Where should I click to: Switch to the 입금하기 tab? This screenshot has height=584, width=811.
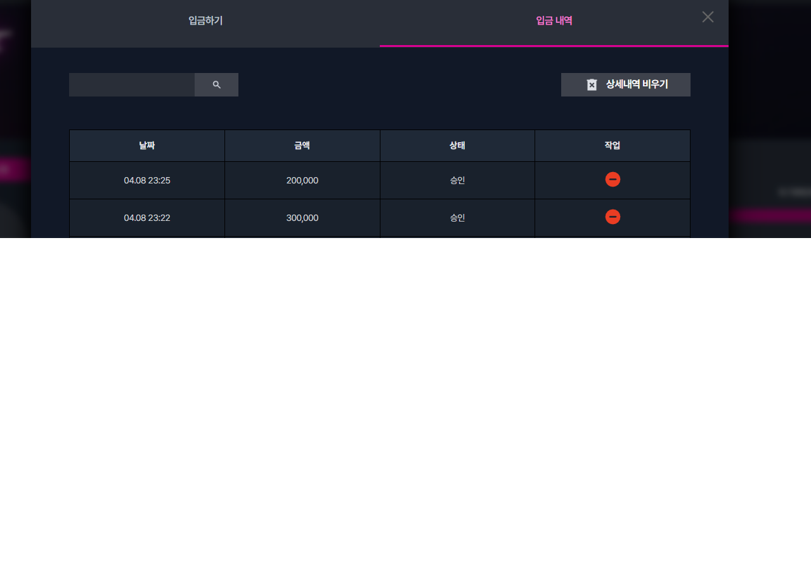coord(205,21)
